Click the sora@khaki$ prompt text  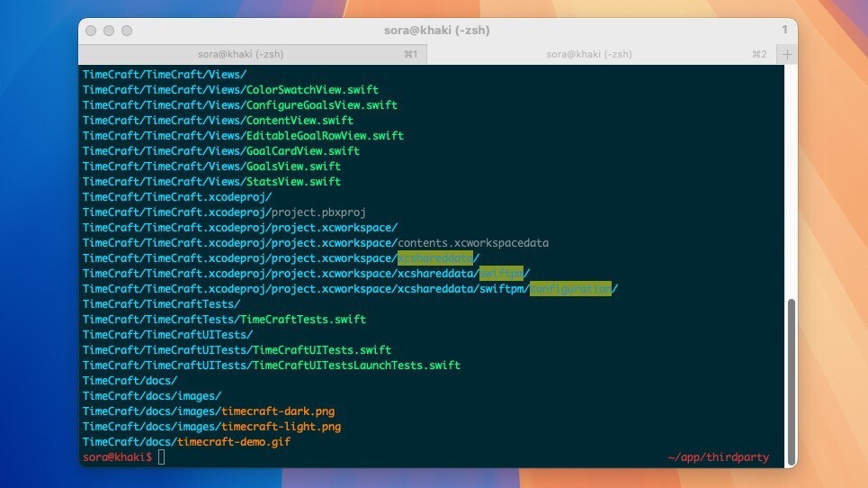click(117, 457)
